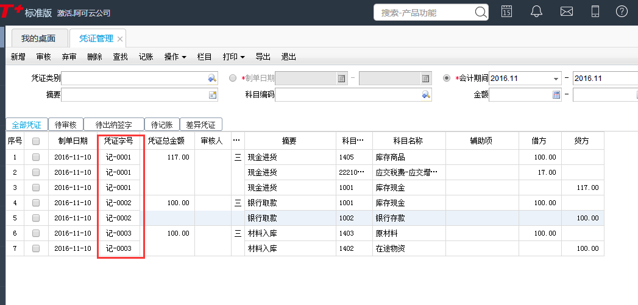
Task: Click 栏目 toolbar button
Action: coord(204,57)
